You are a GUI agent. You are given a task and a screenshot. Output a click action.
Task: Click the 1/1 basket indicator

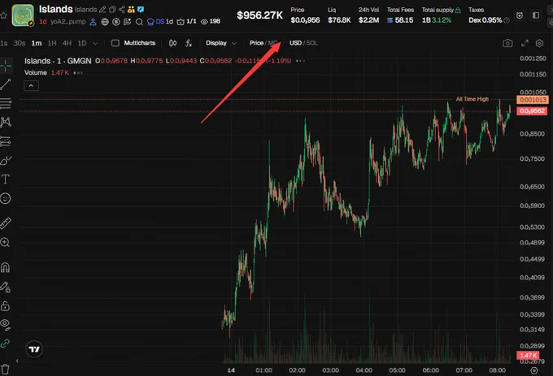pyautogui.click(x=186, y=22)
